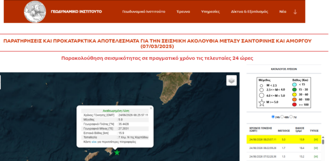Click the star 'M >= 5.0' legend symbol
The height and width of the screenshot is (161, 330).
point(262,102)
